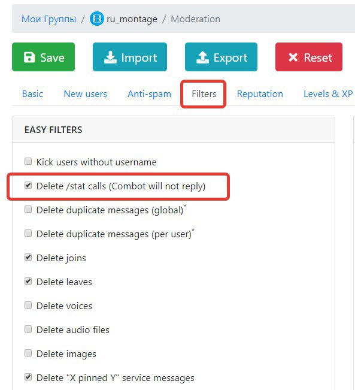Click the EASY FILTERS panel heading
This screenshot has height=390, width=355.
pos(53,130)
